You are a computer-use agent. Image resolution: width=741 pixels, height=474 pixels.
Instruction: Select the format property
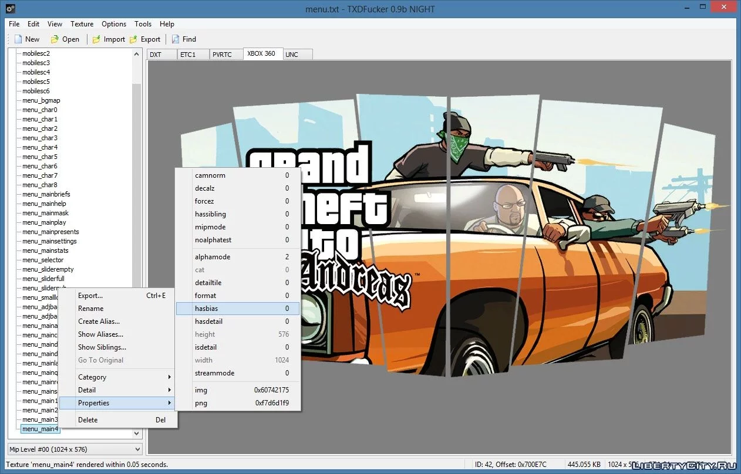(238, 296)
